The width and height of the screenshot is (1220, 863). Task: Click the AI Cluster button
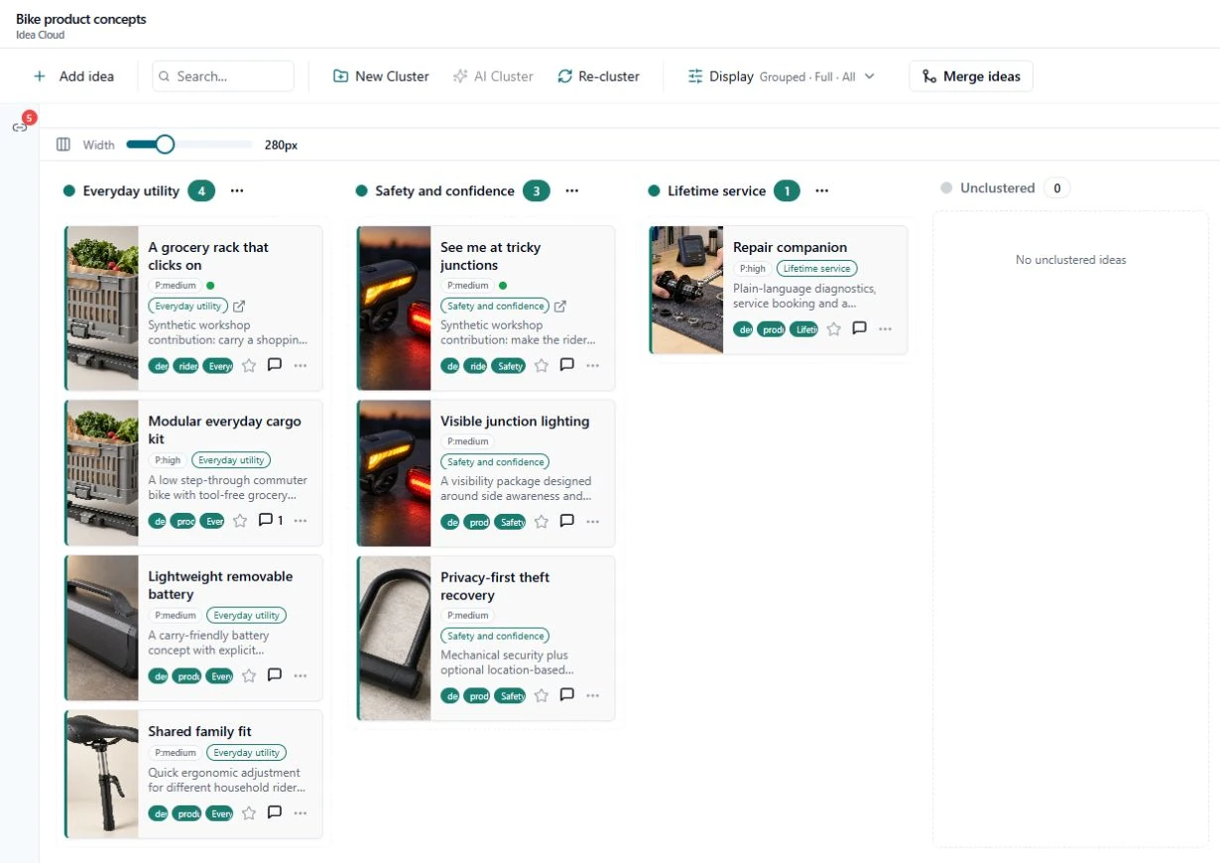click(x=493, y=76)
